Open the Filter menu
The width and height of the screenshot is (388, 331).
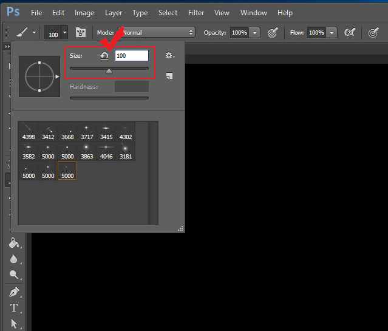[x=196, y=13]
